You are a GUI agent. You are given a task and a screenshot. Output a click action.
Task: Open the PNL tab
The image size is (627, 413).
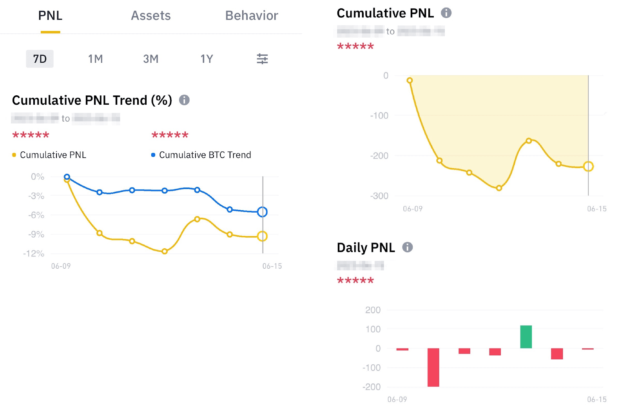click(50, 16)
